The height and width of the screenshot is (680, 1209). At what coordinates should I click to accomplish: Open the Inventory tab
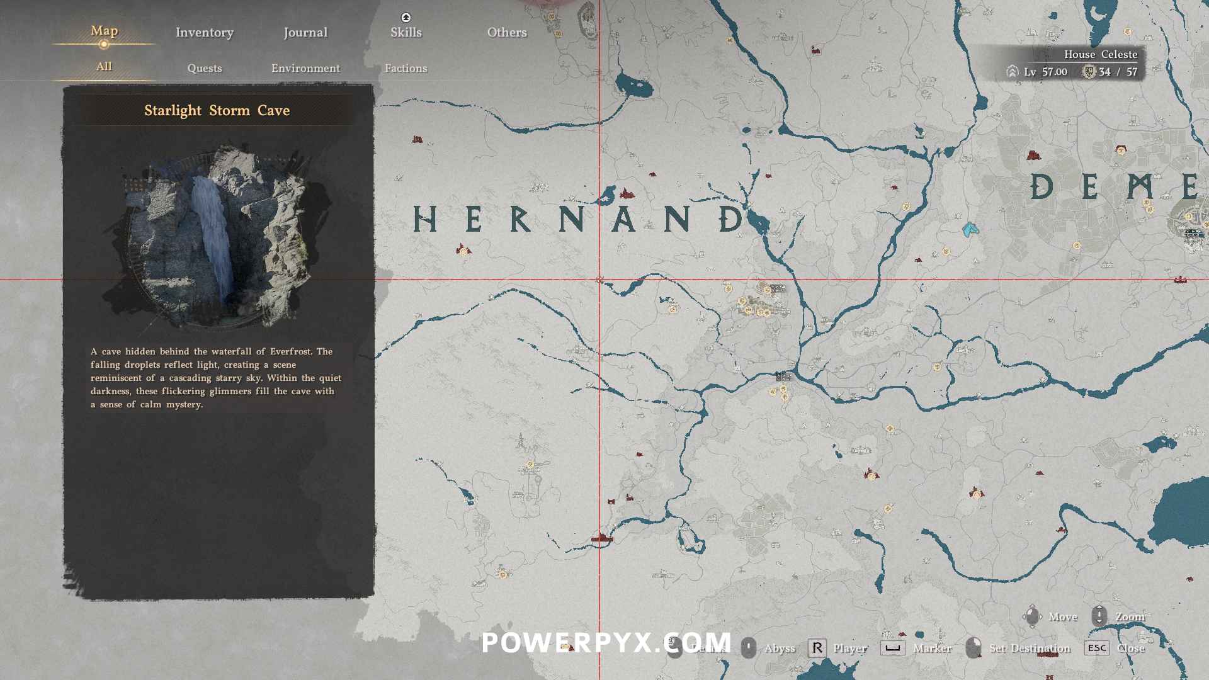204,33
